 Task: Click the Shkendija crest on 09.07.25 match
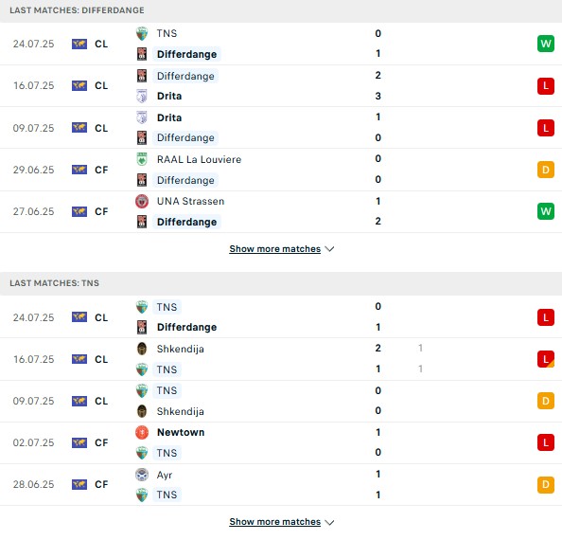pyautogui.click(x=142, y=411)
